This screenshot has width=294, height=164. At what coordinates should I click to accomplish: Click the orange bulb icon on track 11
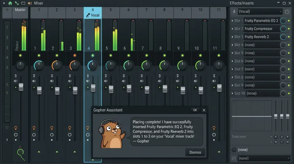click(214, 128)
